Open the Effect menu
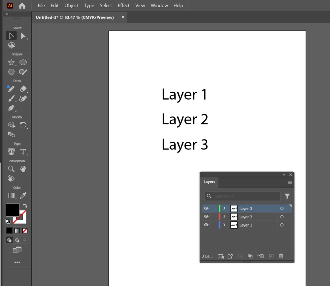This screenshot has height=286, width=330. click(x=123, y=6)
